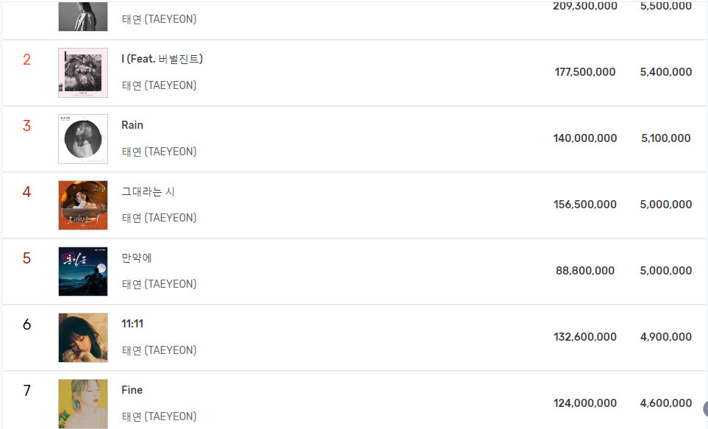Viewport: 708px width, 429px height.
Task: Click the 177,500,000 count in row 2
Action: [584, 72]
